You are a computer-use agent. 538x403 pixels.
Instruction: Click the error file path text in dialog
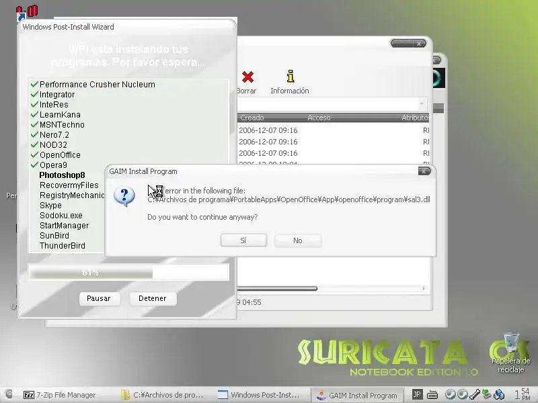(289, 199)
